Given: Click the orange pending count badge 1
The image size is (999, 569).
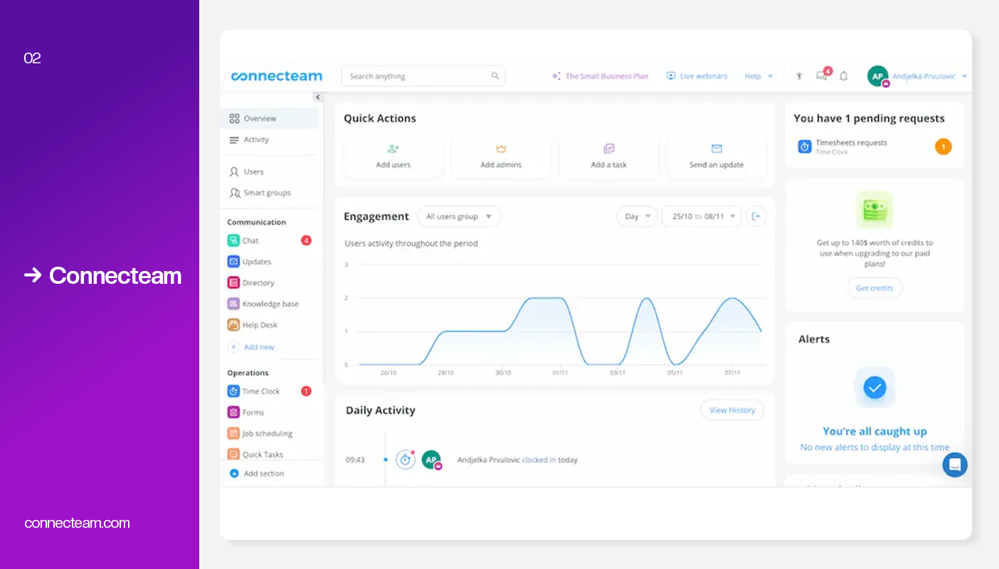Looking at the screenshot, I should click(943, 147).
